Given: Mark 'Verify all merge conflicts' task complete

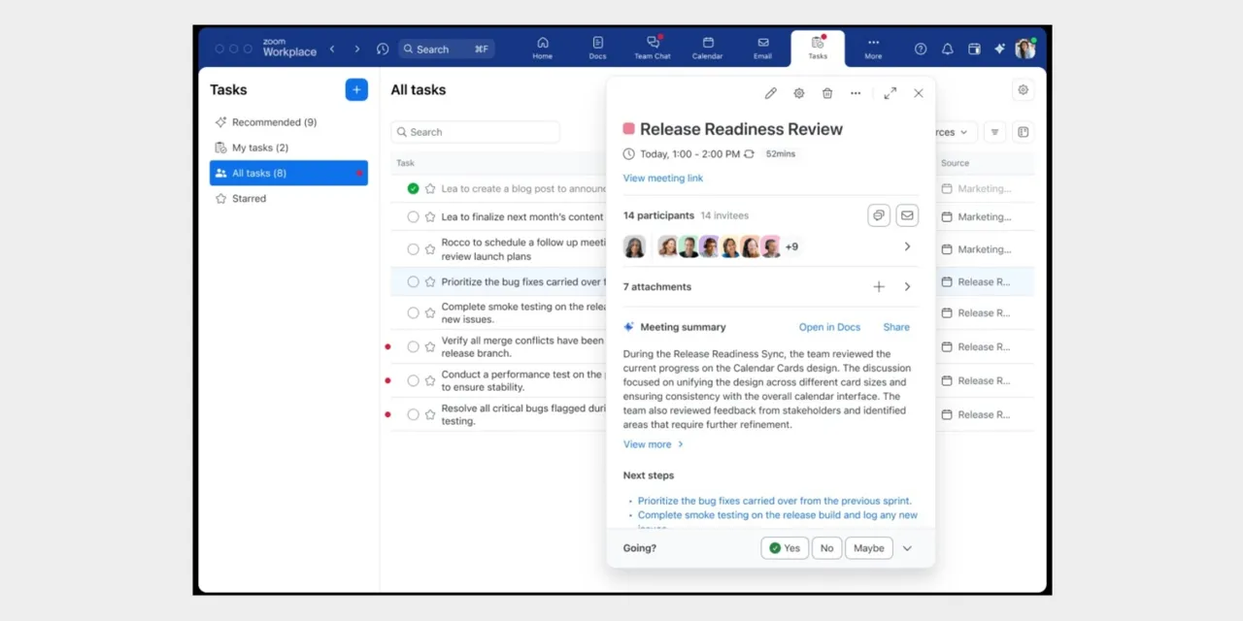Looking at the screenshot, I should pos(413,346).
